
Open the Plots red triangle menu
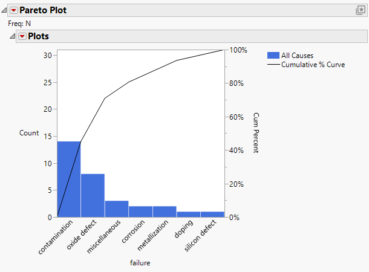pos(22,36)
